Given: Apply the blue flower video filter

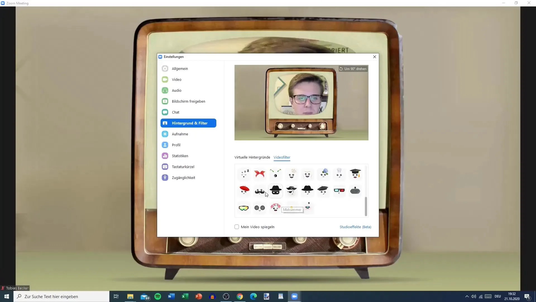Looking at the screenshot, I should (x=324, y=174).
